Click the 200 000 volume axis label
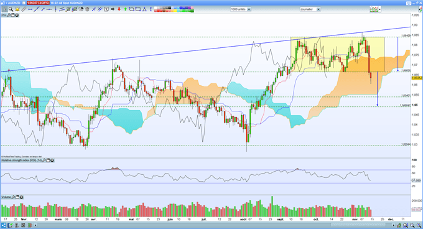This screenshot has width=423, height=229. pos(417,200)
